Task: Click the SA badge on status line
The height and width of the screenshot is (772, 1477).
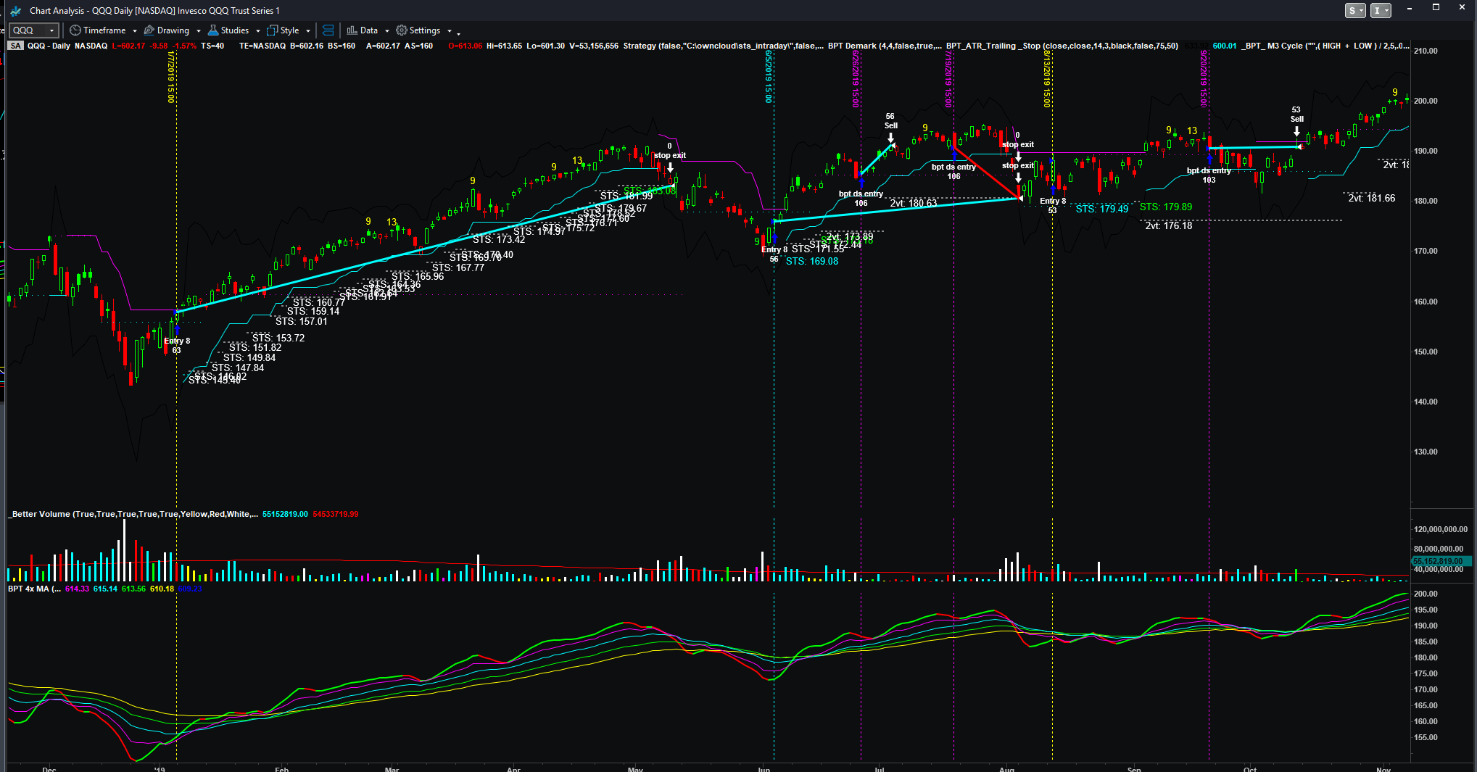Action: (x=15, y=46)
